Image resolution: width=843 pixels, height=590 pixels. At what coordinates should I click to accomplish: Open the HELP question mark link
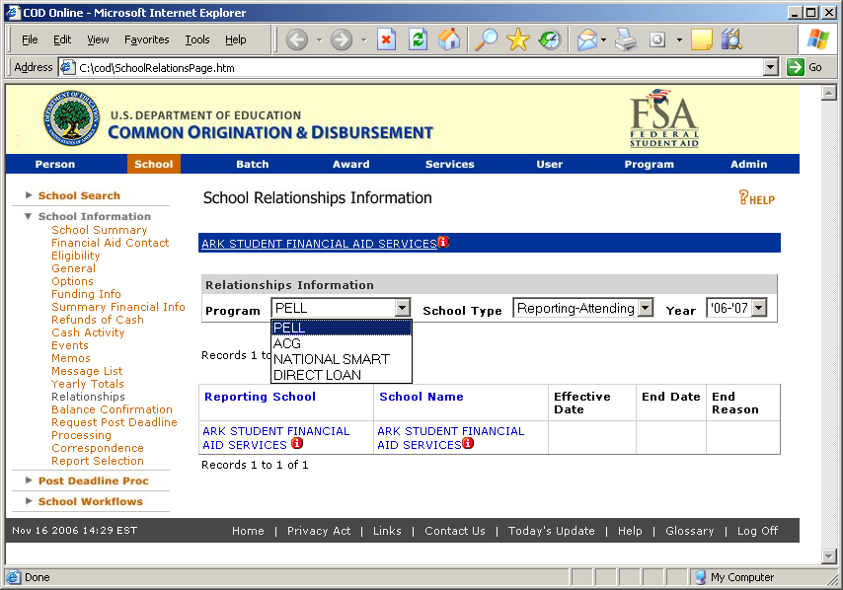tap(756, 198)
